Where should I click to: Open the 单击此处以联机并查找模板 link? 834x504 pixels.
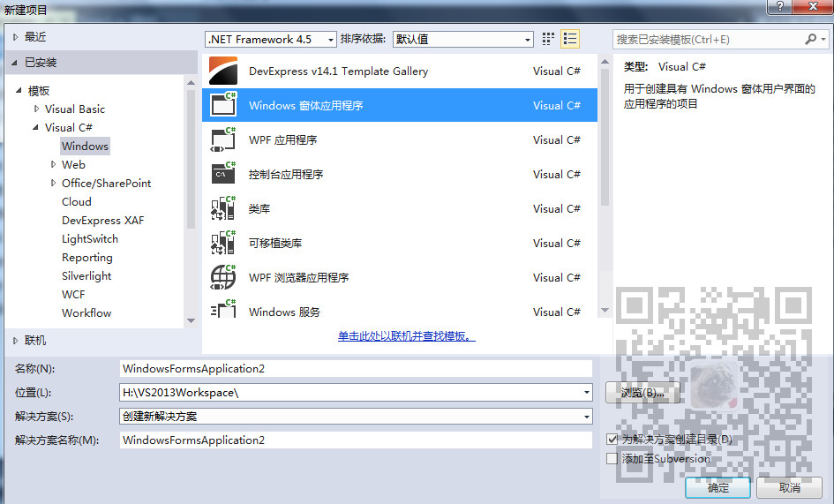(406, 335)
